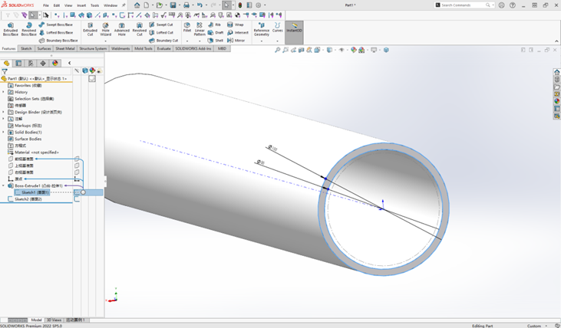Expand the Solid Bodies(1) node
Screen dimensions: 561x328
coord(4,133)
